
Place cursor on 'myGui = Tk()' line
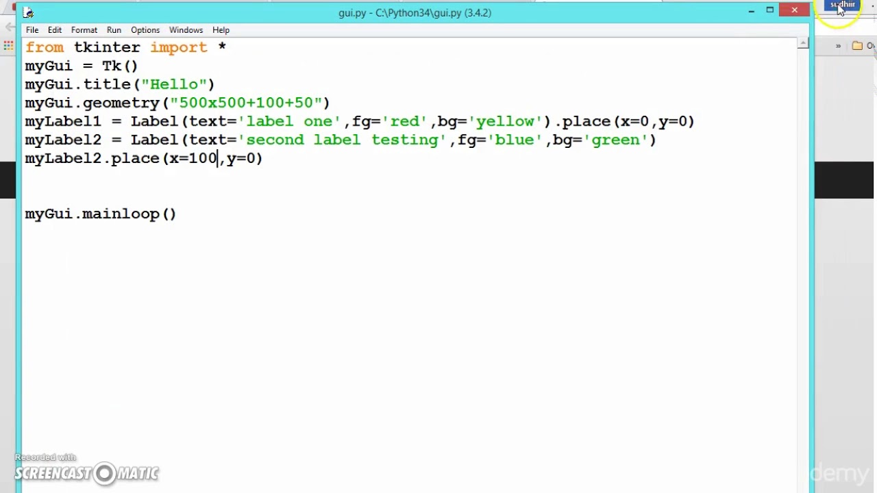tap(82, 66)
